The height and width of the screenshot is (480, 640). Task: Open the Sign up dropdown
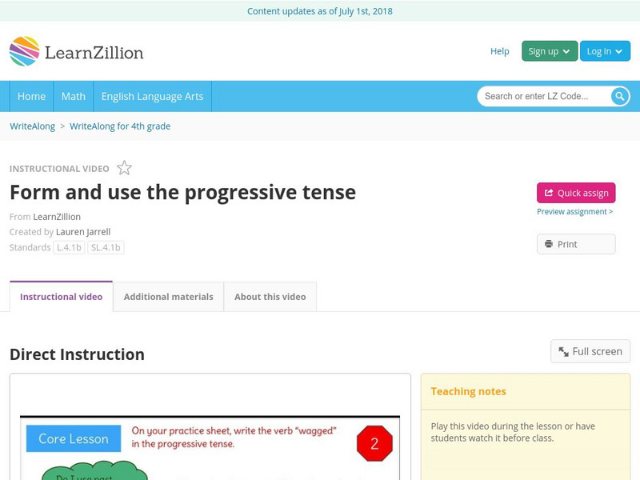click(548, 50)
